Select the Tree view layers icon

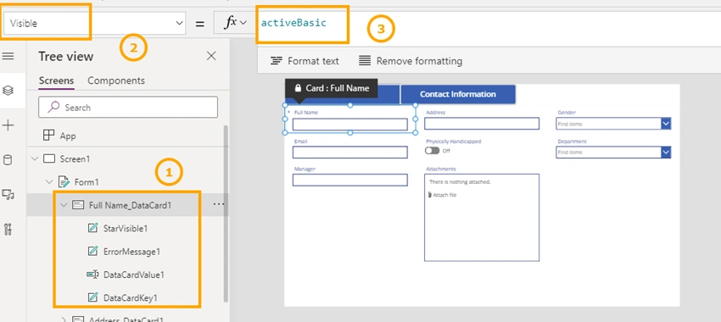pyautogui.click(x=8, y=90)
